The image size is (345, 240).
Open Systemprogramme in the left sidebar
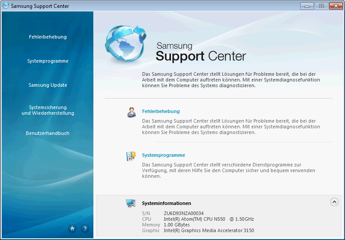(x=48, y=61)
